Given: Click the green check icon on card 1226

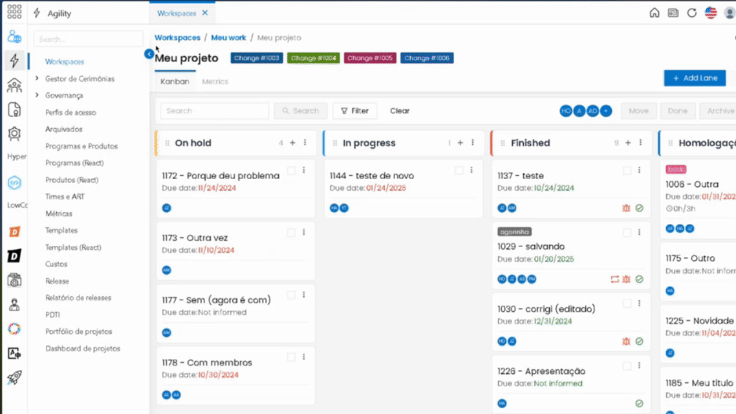Looking at the screenshot, I should click(x=639, y=403).
